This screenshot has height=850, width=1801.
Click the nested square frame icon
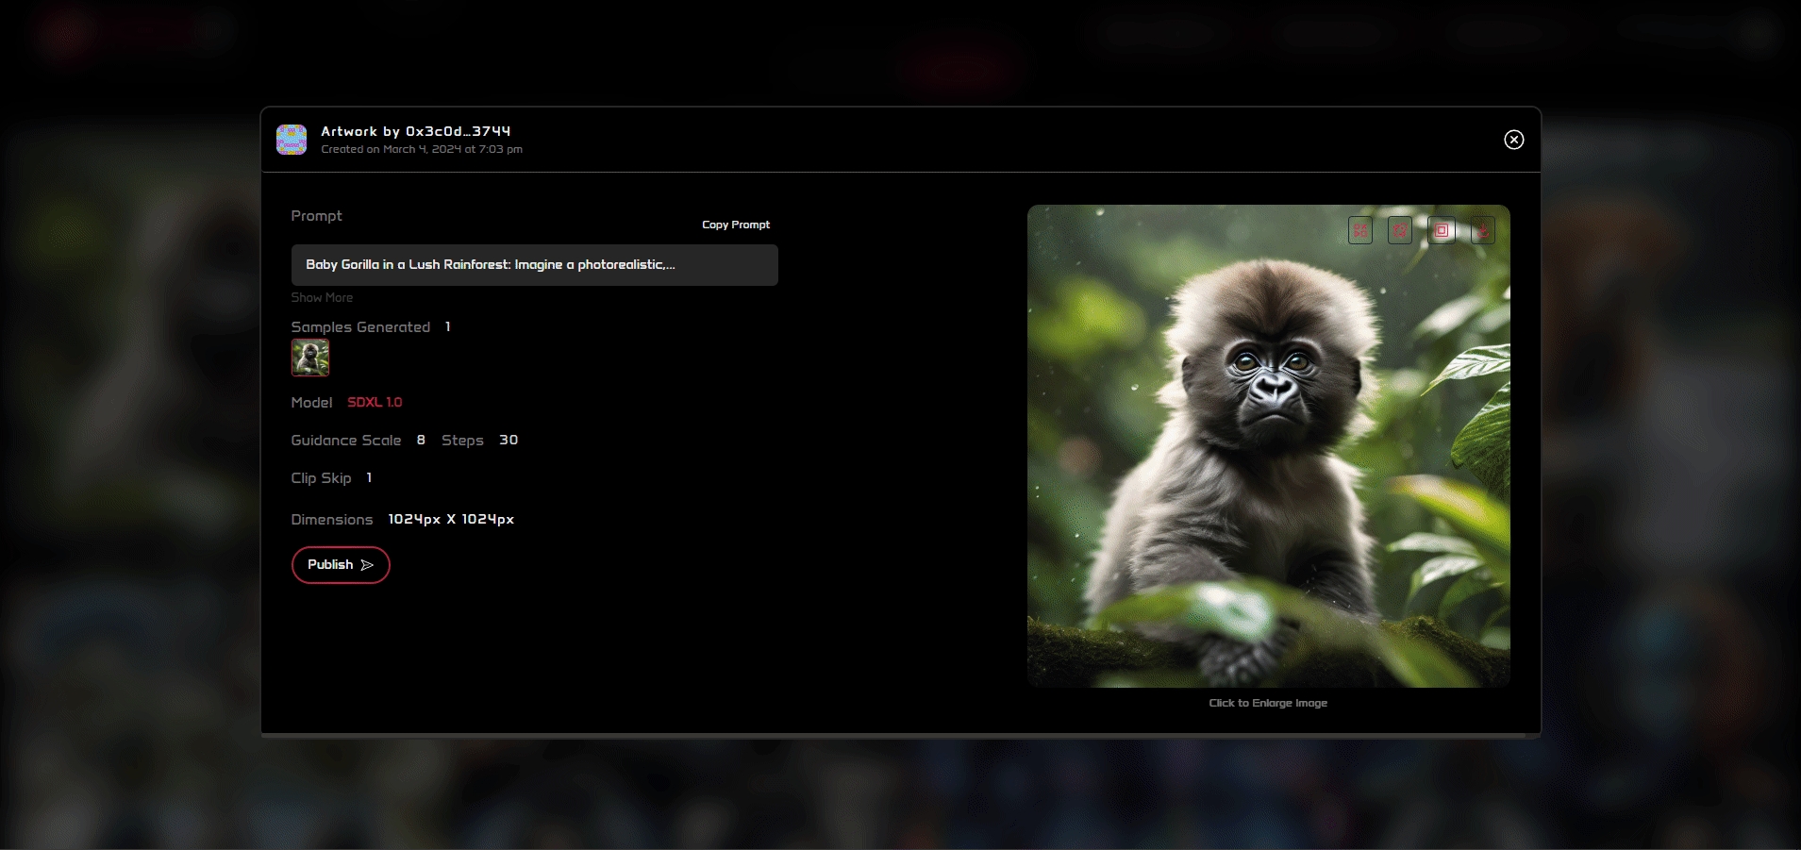[1441, 230]
